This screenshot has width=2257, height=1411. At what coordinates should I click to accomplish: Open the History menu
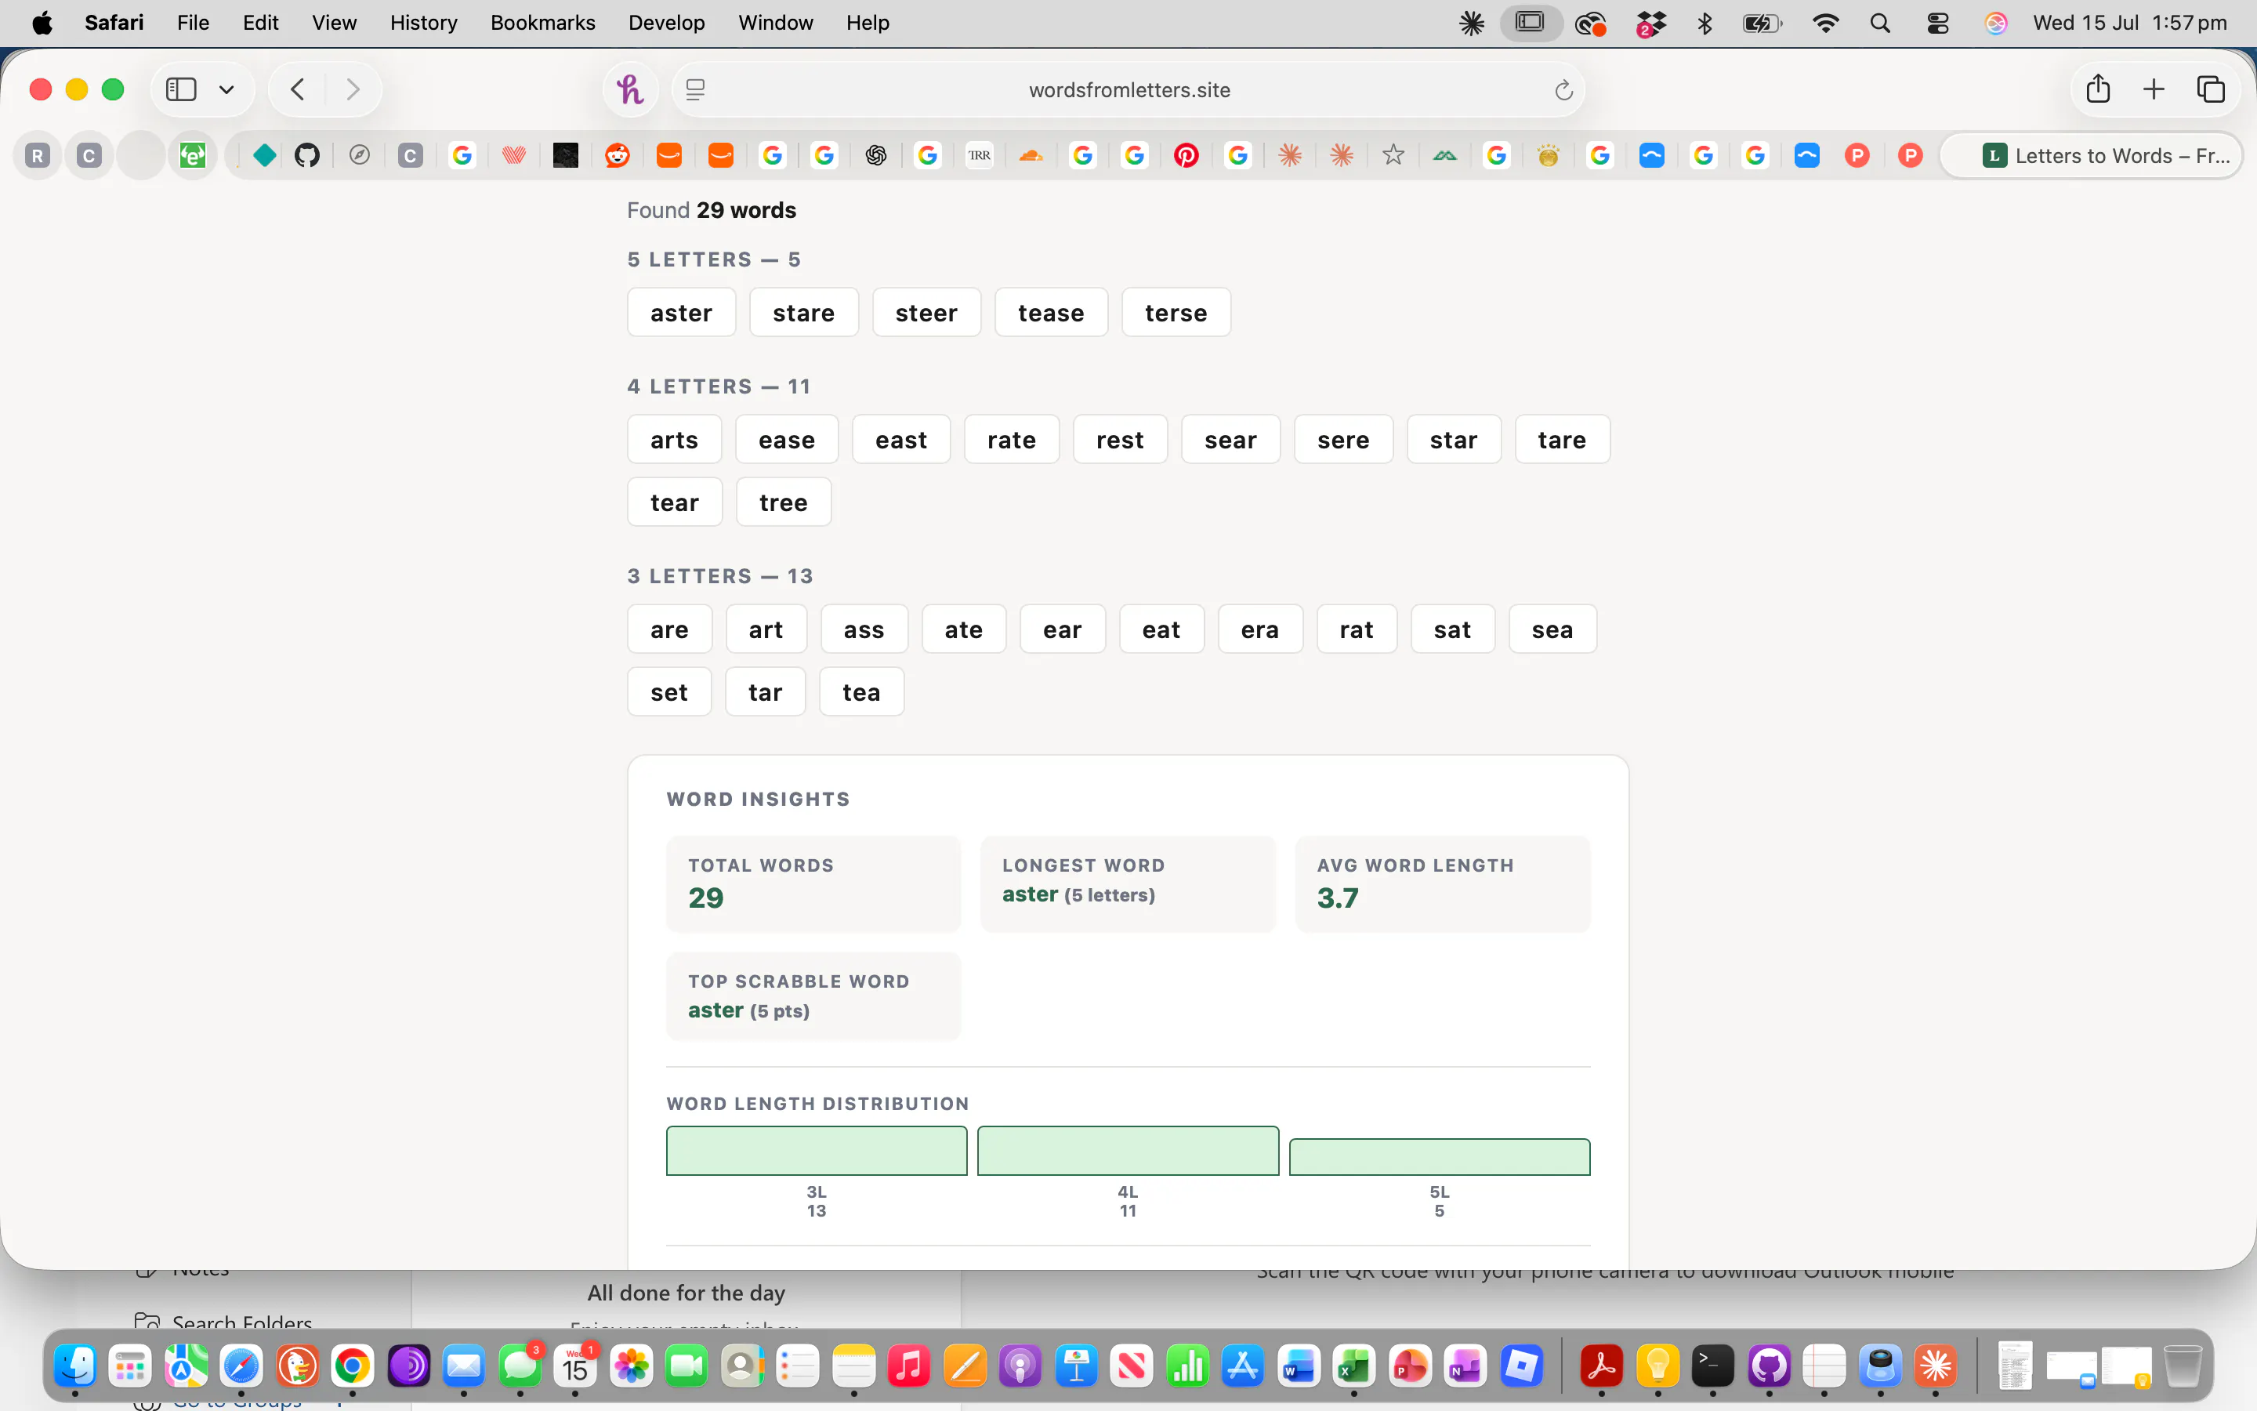[423, 23]
